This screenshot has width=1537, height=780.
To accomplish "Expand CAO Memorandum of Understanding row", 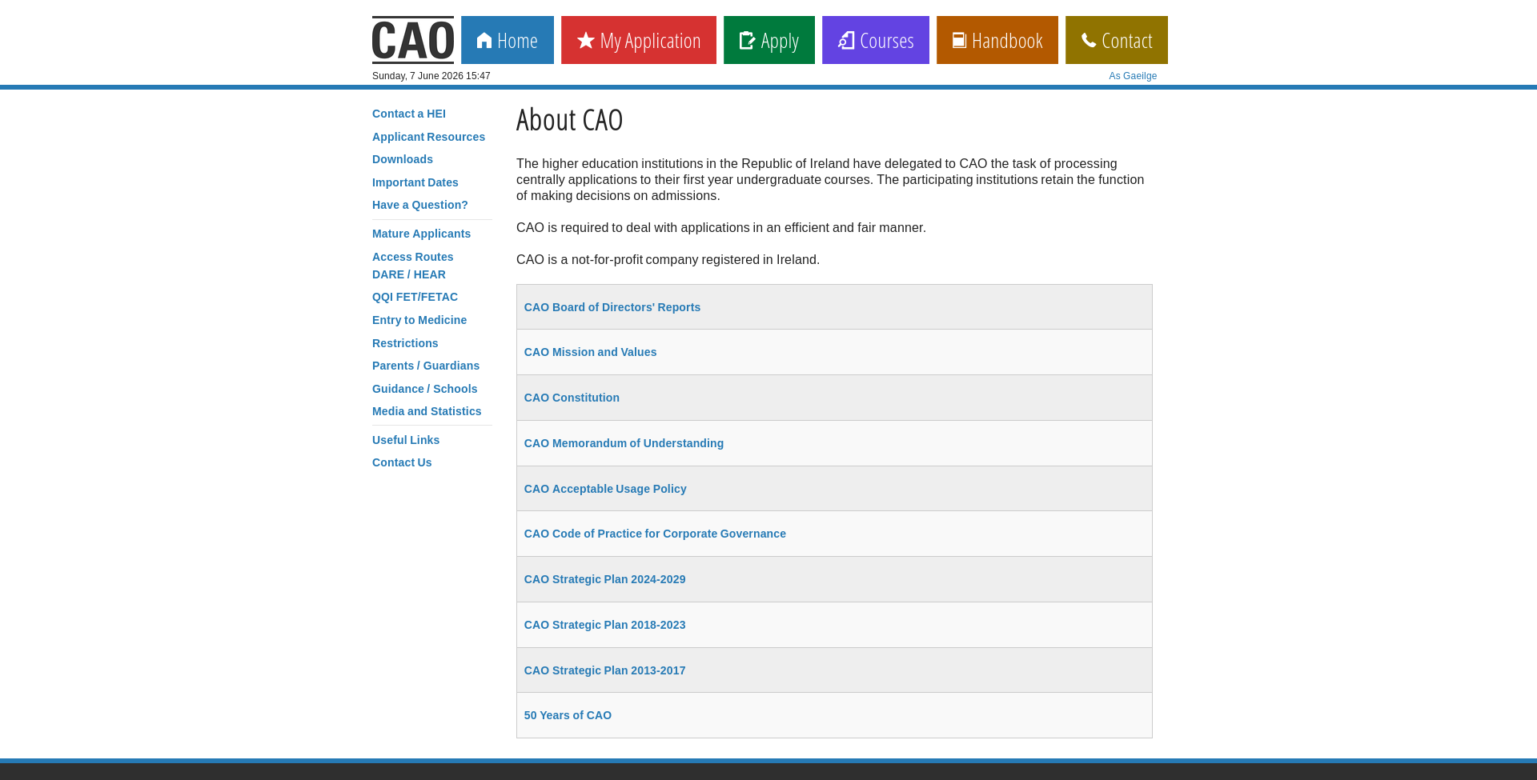I will pos(834,443).
